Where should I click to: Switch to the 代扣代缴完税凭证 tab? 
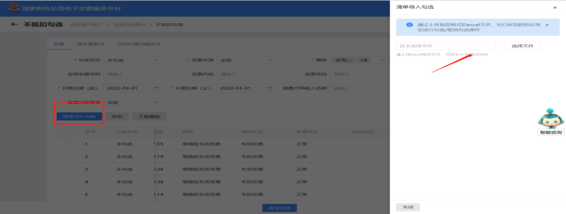pyautogui.click(x=138, y=44)
